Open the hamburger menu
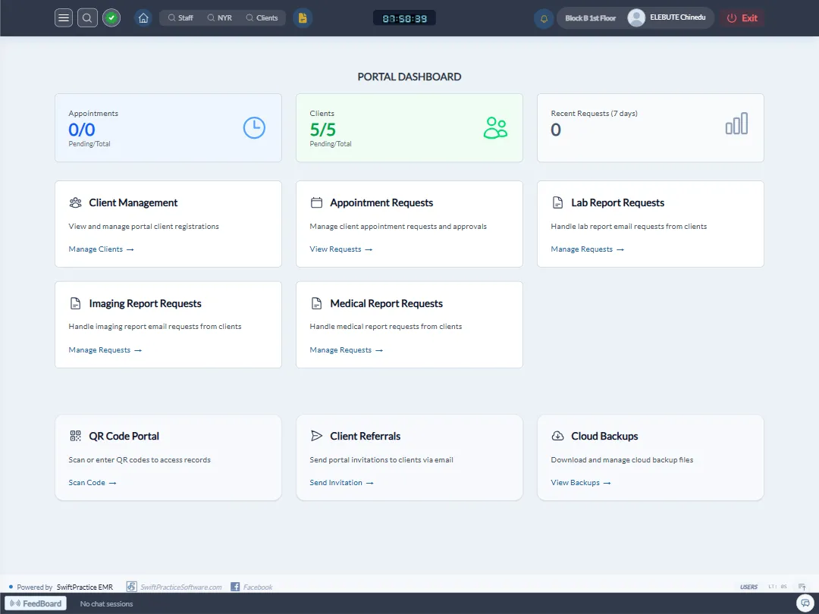Image resolution: width=819 pixels, height=614 pixels. tap(63, 17)
